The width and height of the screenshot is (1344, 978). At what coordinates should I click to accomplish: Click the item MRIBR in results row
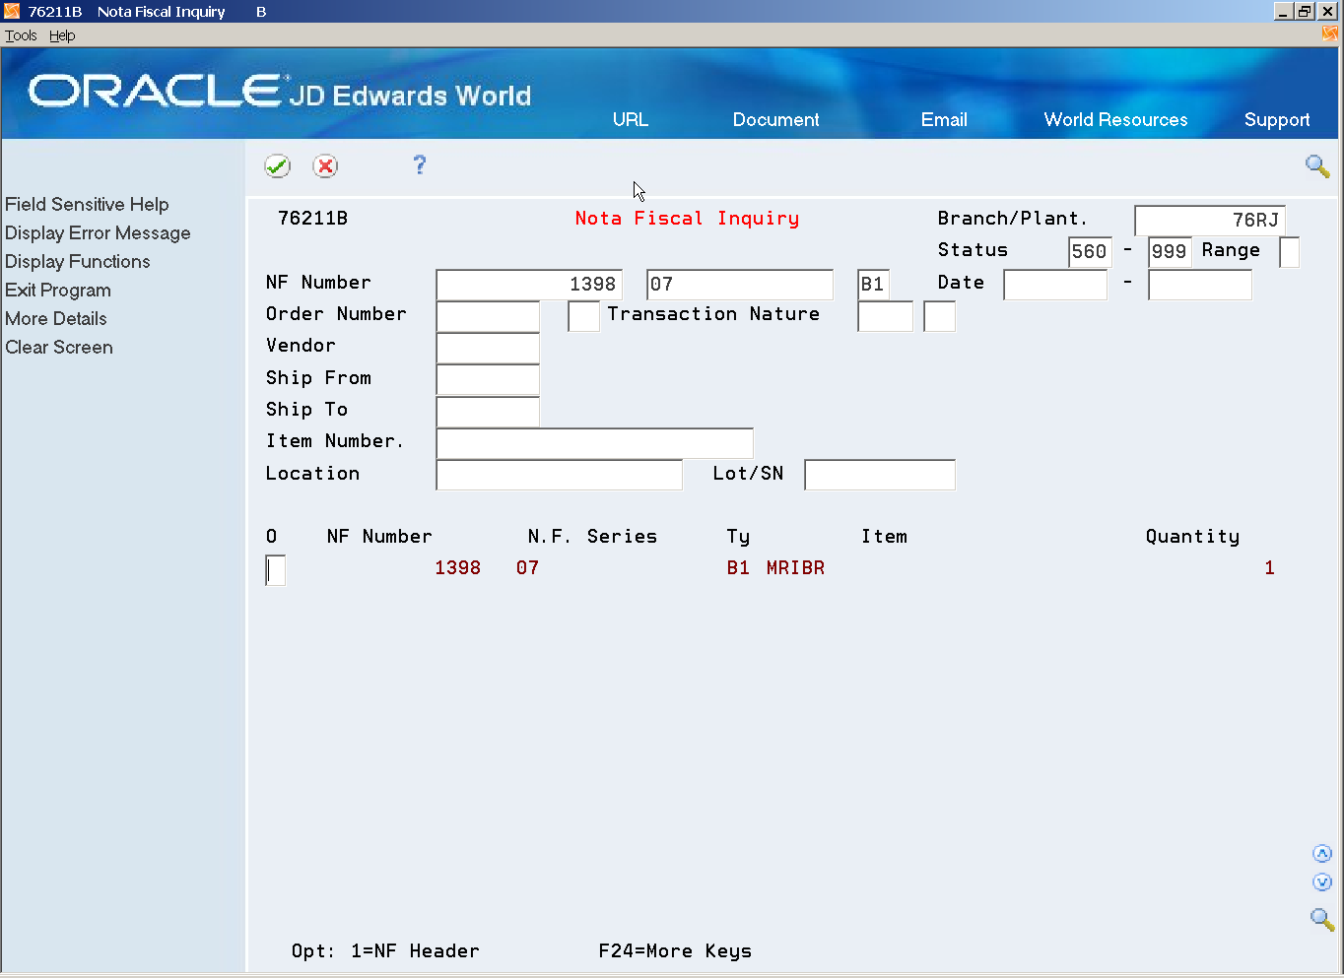[796, 568]
